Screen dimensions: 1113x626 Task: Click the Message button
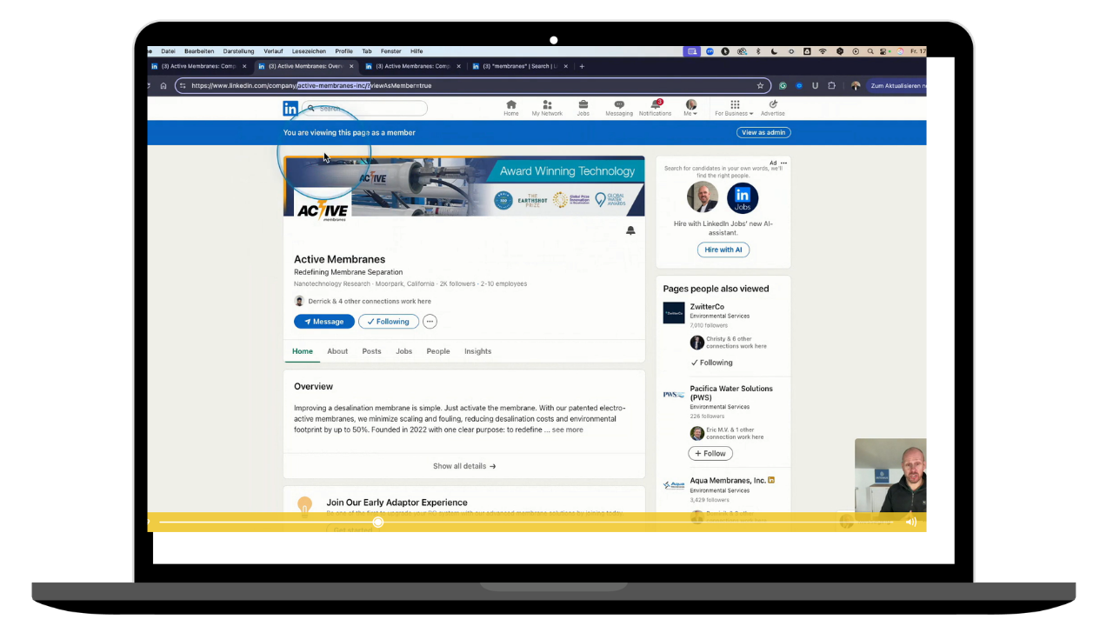pyautogui.click(x=324, y=322)
